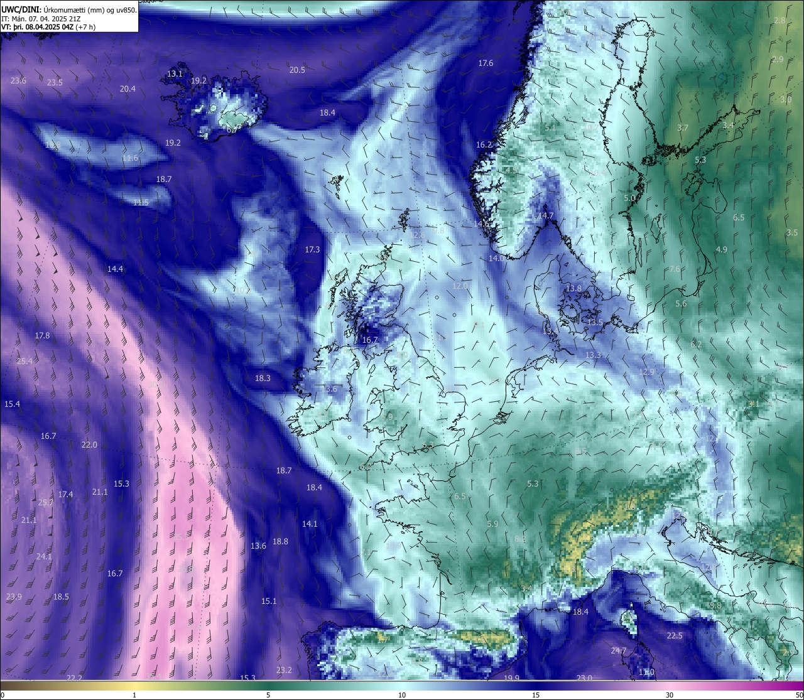
Task: Click the 4.9 value label
Action: (x=722, y=250)
